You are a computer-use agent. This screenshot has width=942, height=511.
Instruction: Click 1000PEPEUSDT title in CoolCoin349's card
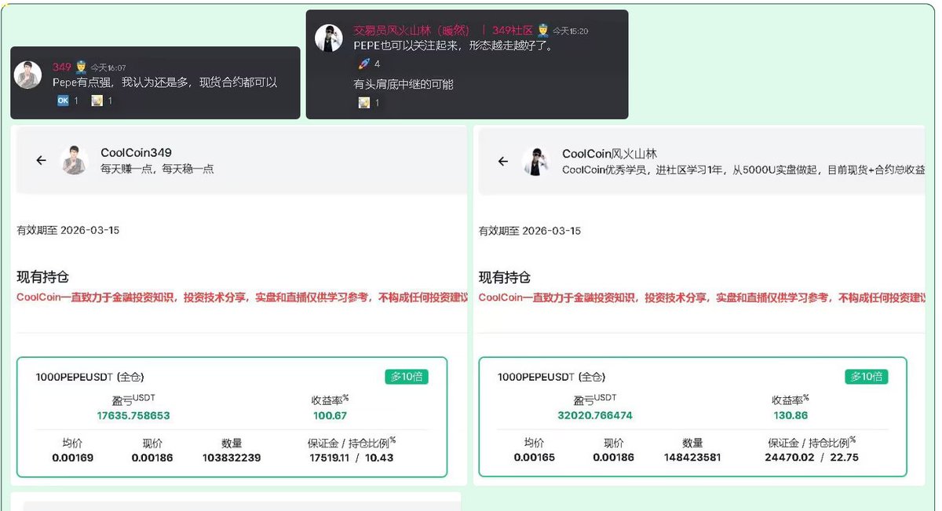coord(89,377)
